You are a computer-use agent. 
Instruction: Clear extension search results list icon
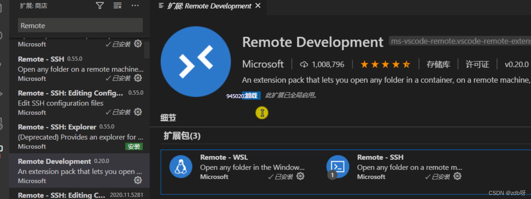pos(118,6)
